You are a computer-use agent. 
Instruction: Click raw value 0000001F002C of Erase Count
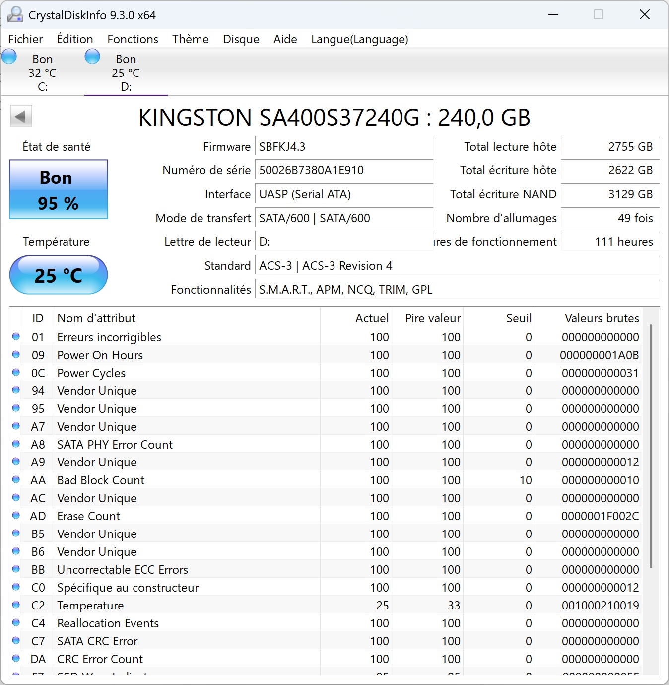click(x=600, y=516)
